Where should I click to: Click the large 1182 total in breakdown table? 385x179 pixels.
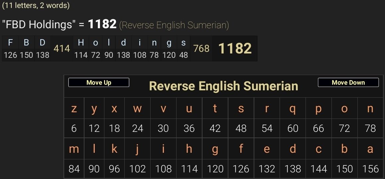[235, 48]
